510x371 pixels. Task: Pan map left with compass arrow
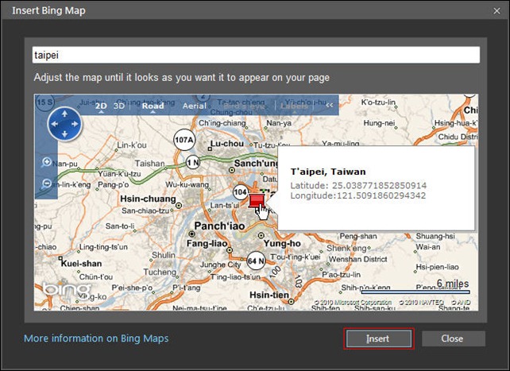point(53,124)
